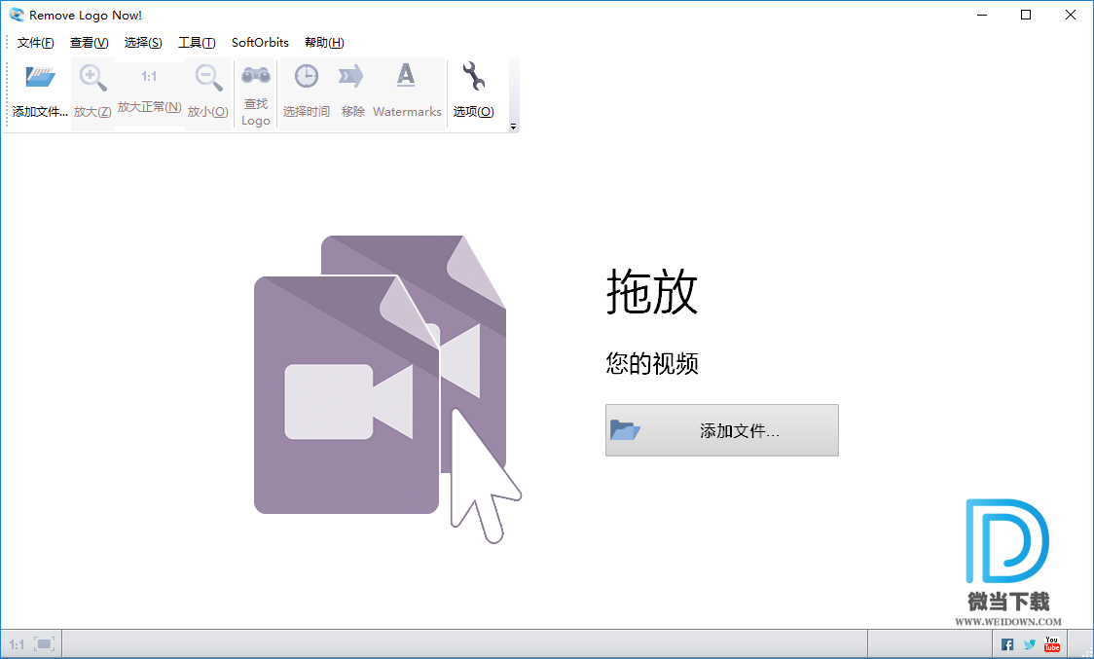Viewport: 1094px width, 659px height.
Task: Click the 移除 arrow toolbar icon
Action: [x=351, y=76]
